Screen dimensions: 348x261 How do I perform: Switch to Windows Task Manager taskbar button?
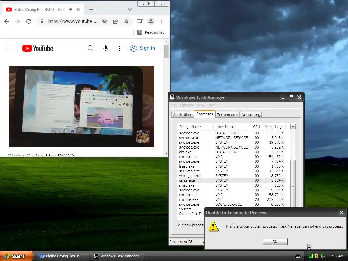tap(118, 256)
